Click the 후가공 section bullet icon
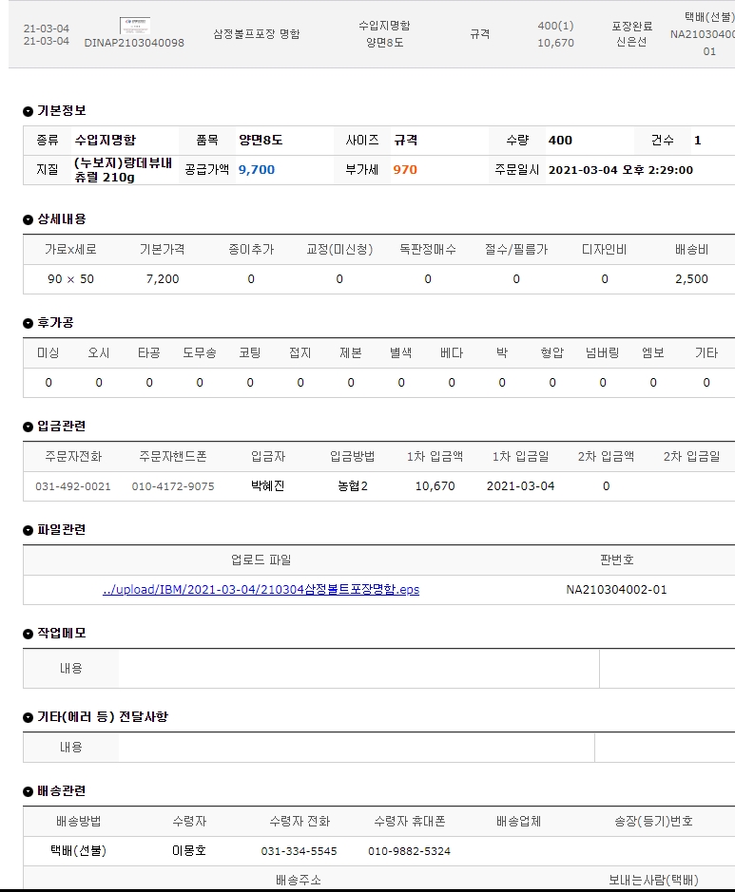 pyautogui.click(x=29, y=324)
